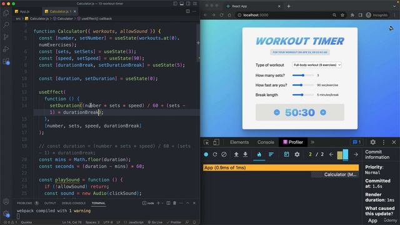Split the VS Code editor right
The width and height of the screenshot is (400, 225).
pos(187,11)
